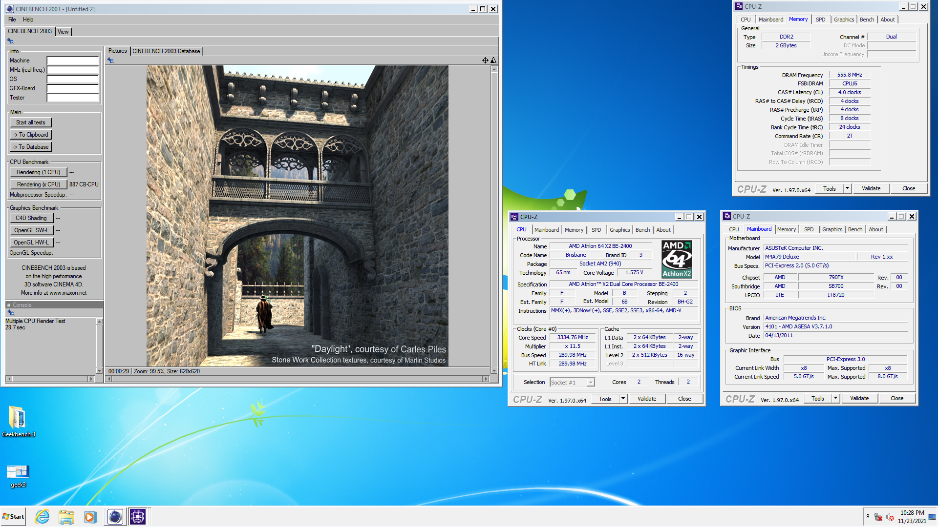
Task: Click Close in the CPU-Z CPU window
Action: (684, 399)
